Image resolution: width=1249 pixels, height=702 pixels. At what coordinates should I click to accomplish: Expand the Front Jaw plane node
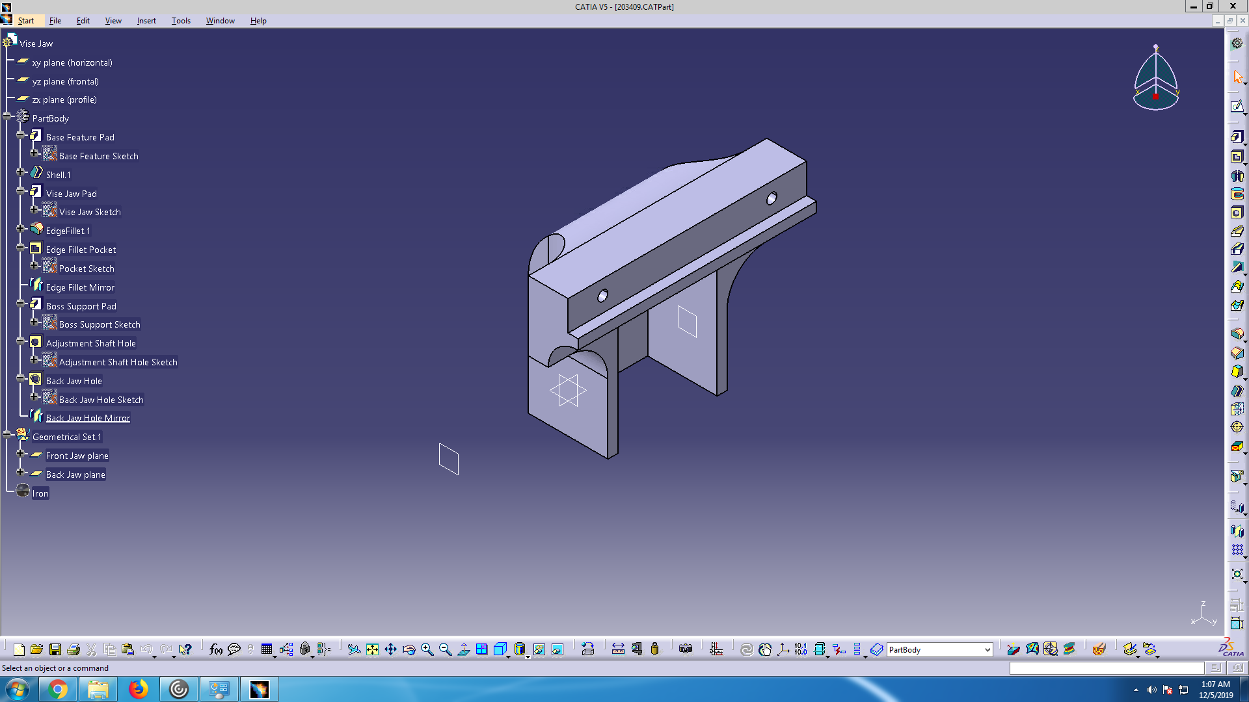coord(21,454)
